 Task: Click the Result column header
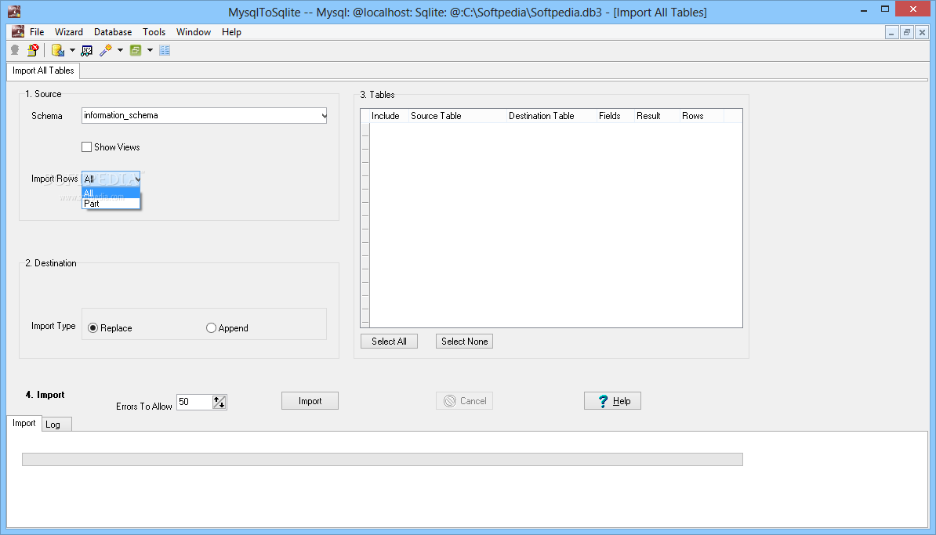click(x=657, y=116)
